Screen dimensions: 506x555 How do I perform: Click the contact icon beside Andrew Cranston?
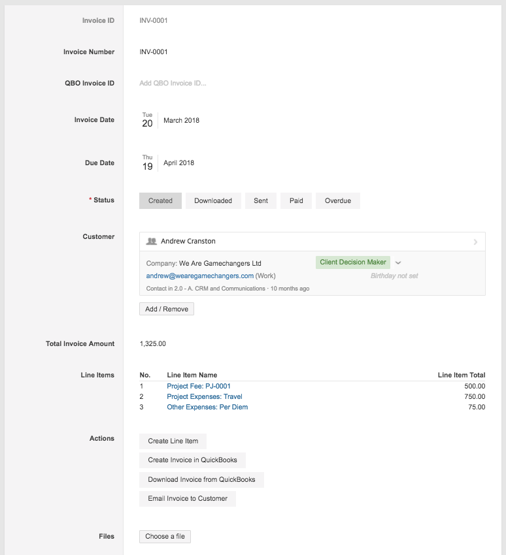click(151, 241)
